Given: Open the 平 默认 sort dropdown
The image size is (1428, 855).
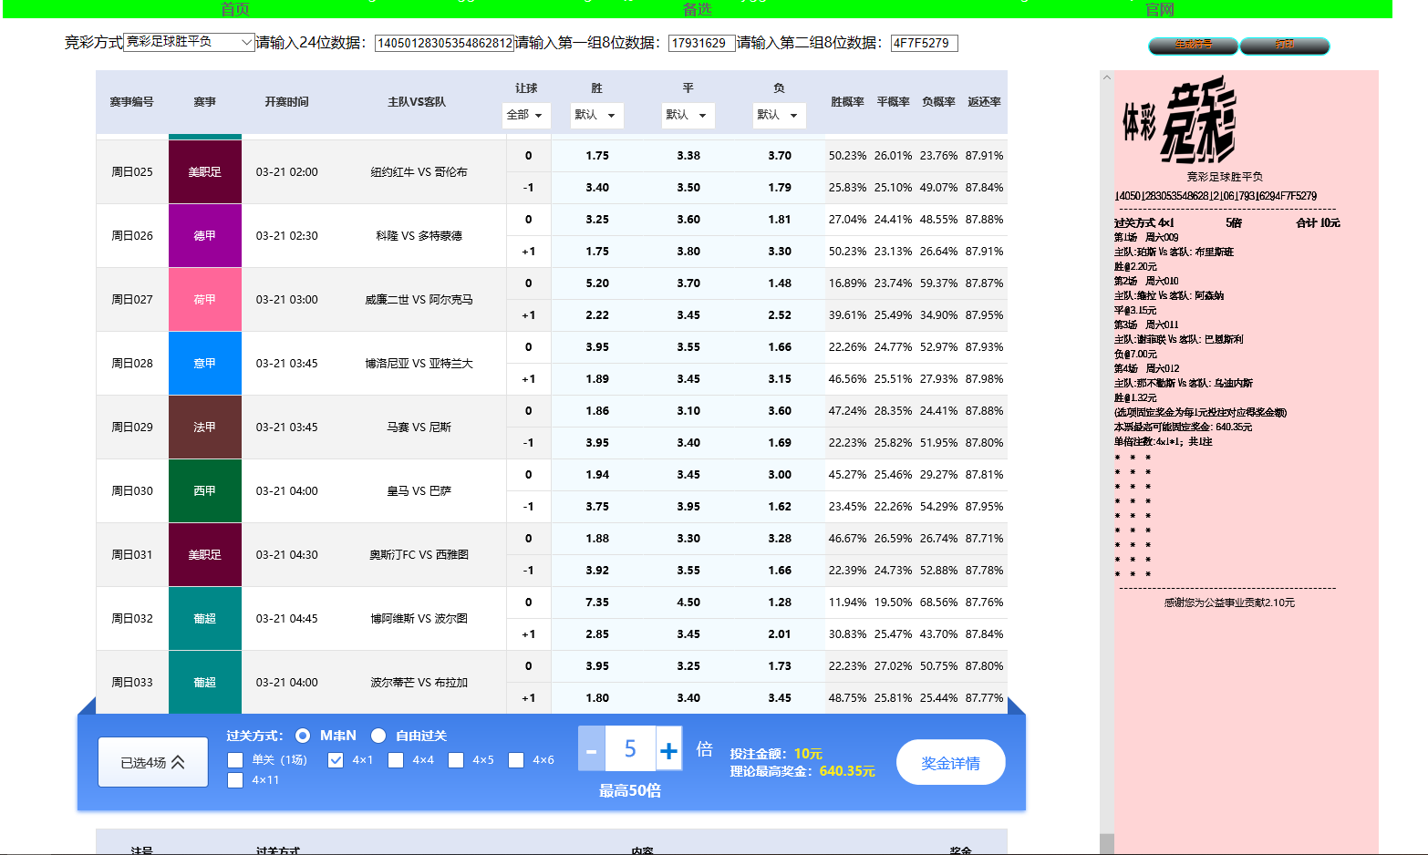Looking at the screenshot, I should point(688,115).
